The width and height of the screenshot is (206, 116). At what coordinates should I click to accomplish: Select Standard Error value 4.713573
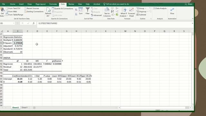pos(18,49)
